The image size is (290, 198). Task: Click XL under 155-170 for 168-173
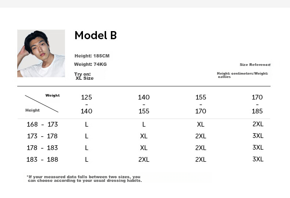[x=201, y=124]
